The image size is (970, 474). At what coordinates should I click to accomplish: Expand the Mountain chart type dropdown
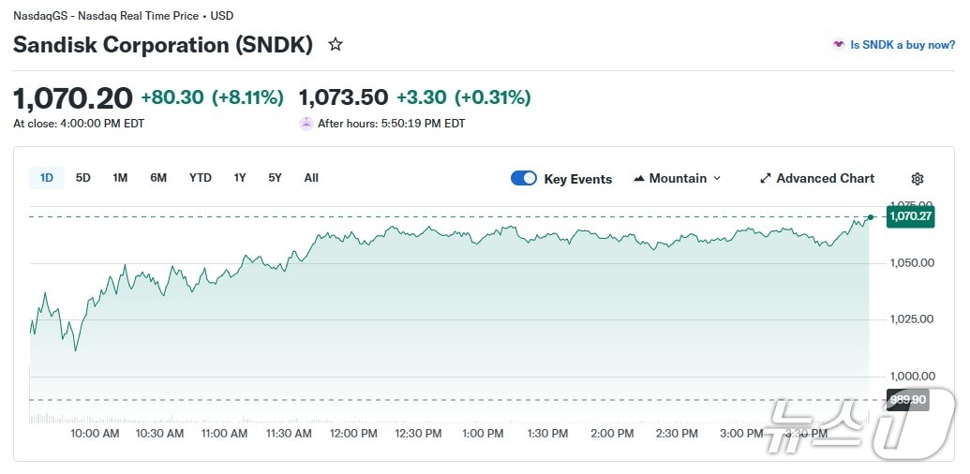[x=717, y=178]
